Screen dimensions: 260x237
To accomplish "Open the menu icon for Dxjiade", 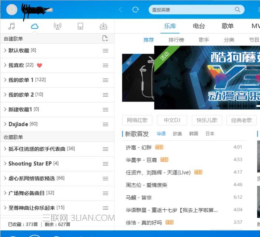I will pos(106,124).
